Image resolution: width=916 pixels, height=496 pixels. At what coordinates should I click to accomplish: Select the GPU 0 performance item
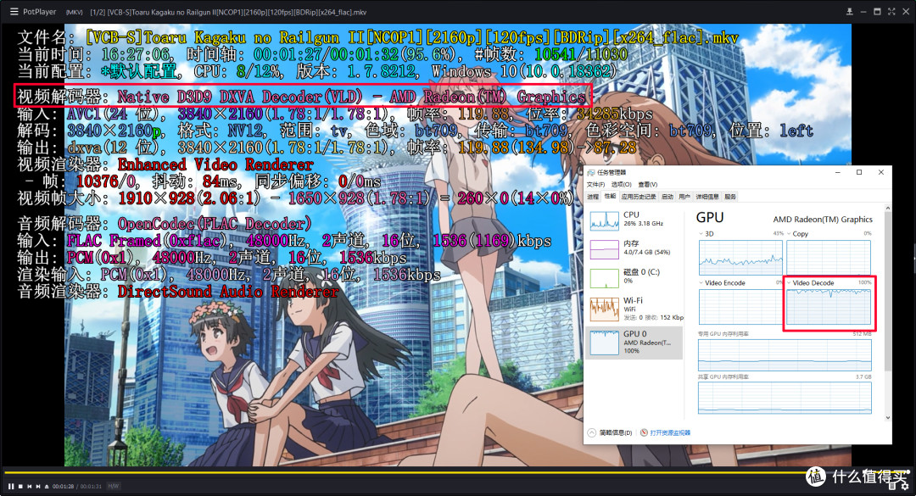pos(634,343)
